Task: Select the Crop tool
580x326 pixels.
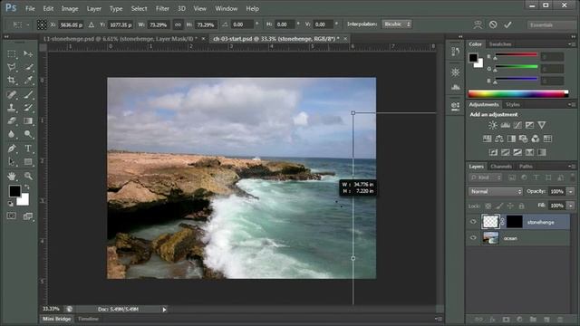Action: pyautogui.click(x=12, y=81)
